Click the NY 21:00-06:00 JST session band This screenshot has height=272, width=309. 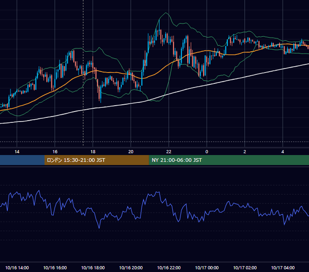pyautogui.click(x=229, y=160)
